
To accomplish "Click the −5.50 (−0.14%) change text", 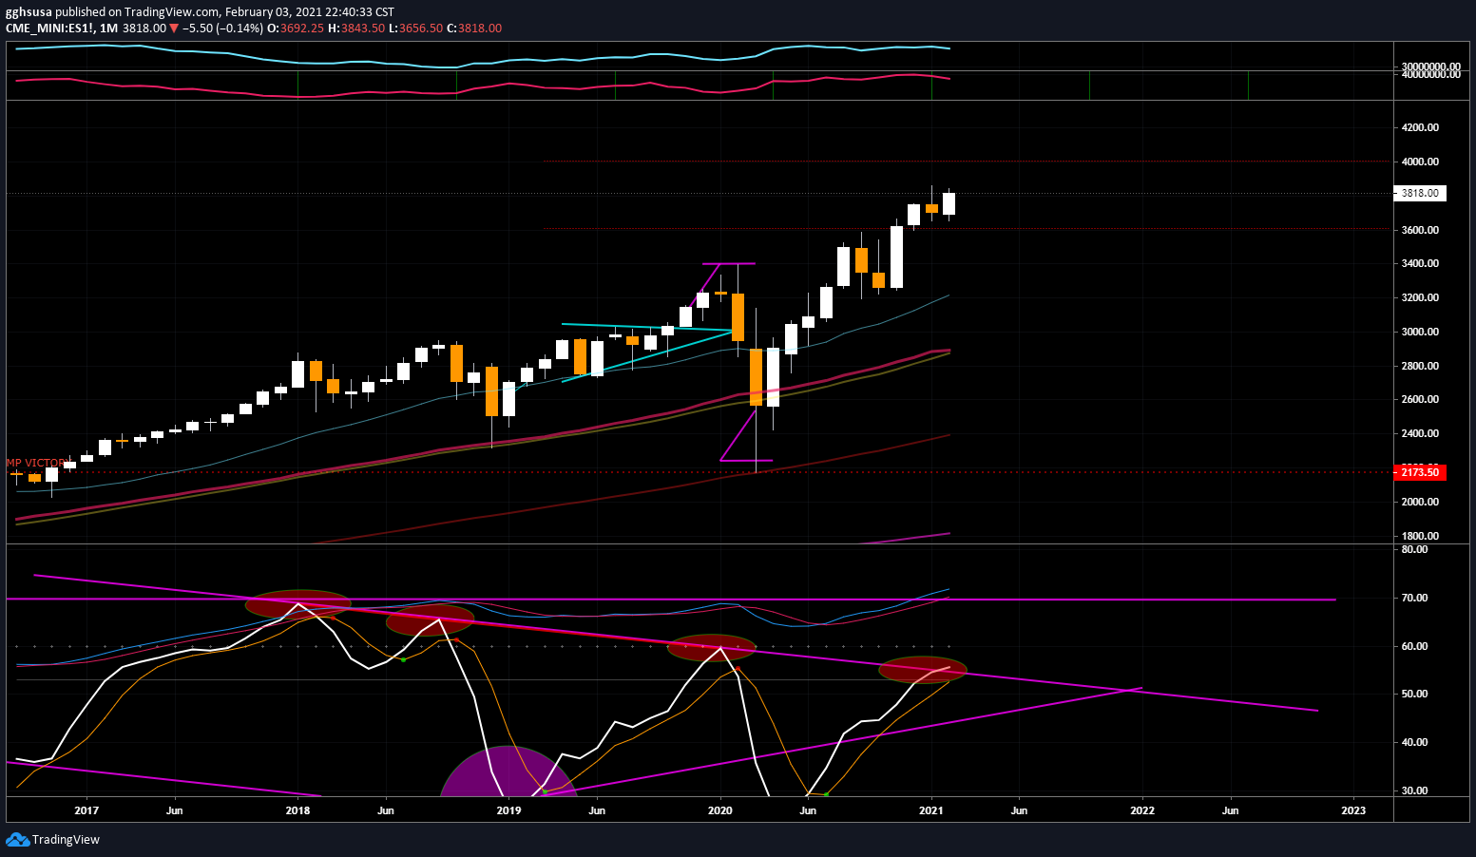I will tap(222, 29).
